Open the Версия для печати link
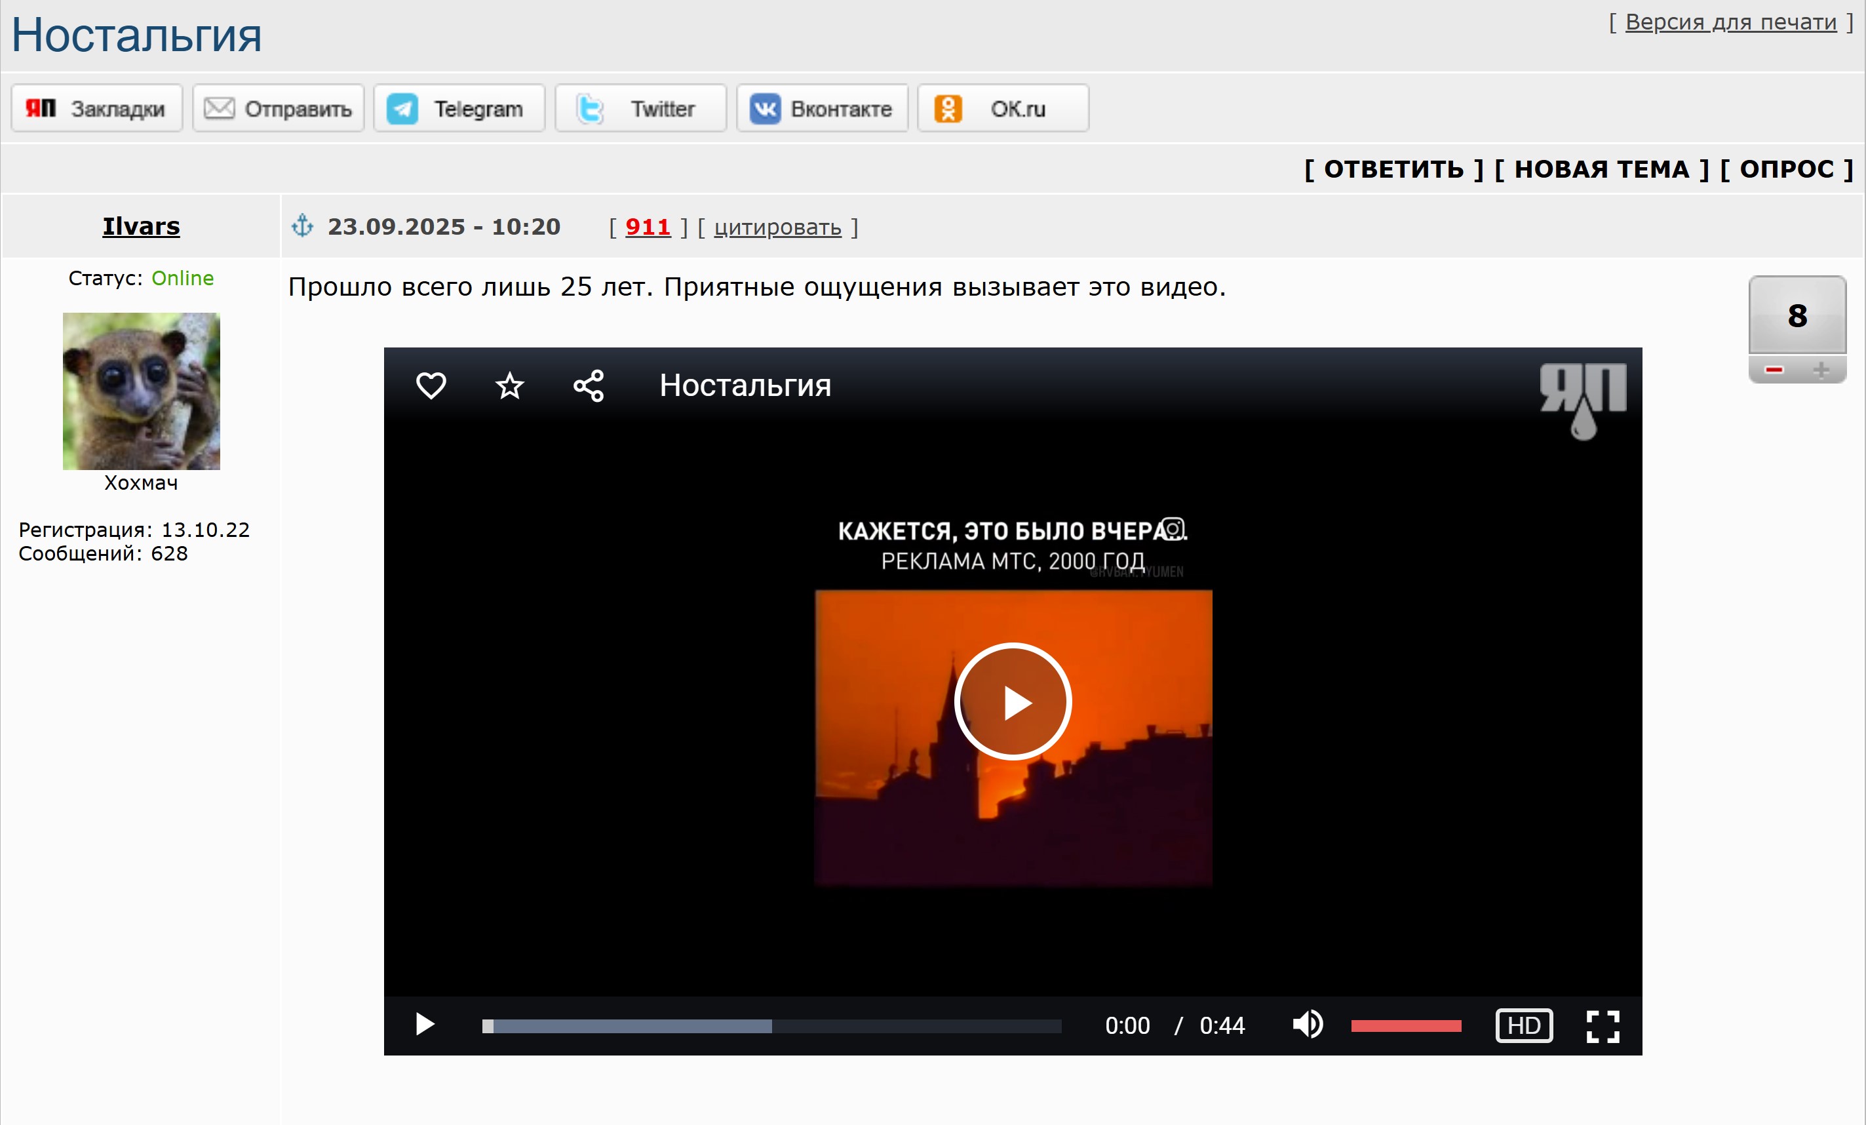The height and width of the screenshot is (1125, 1866). (x=1730, y=22)
